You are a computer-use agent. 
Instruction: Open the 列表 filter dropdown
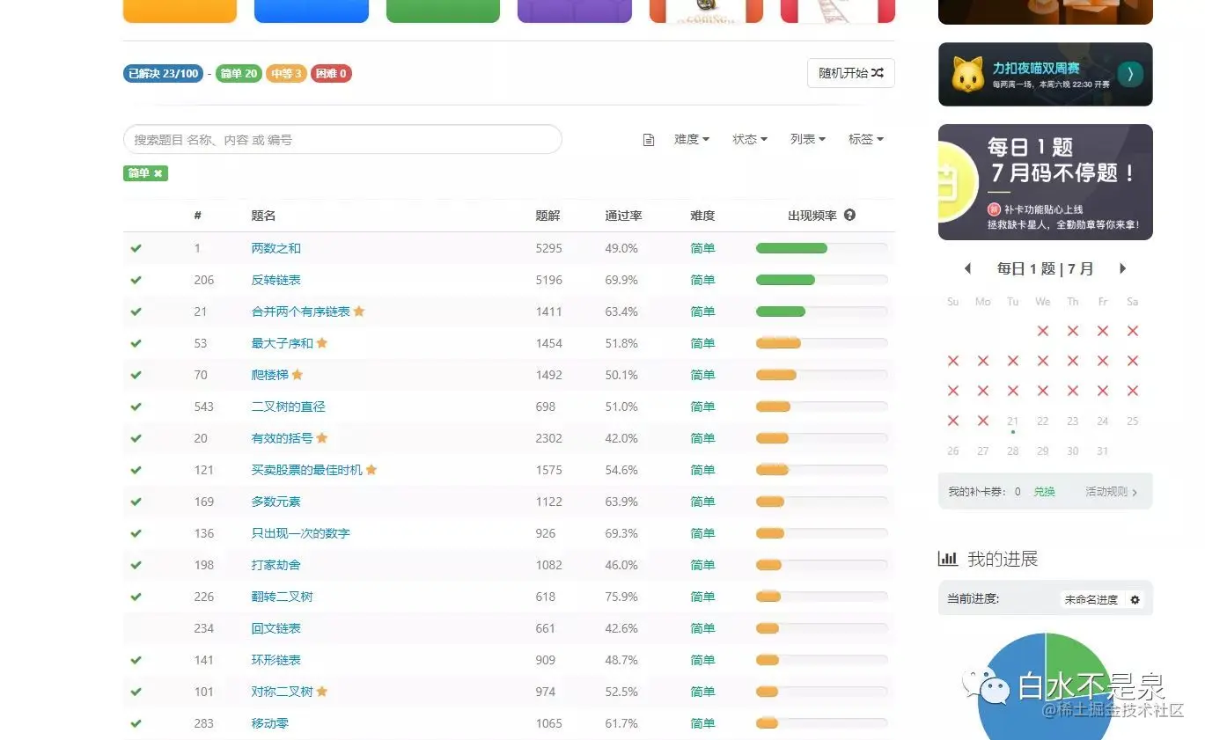pyautogui.click(x=808, y=139)
